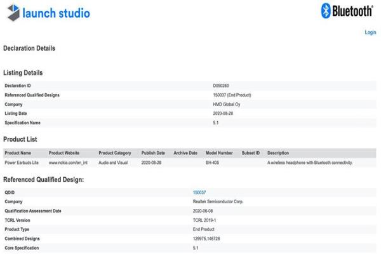
Task: Click the Subset ID column header
Action: [x=251, y=153]
